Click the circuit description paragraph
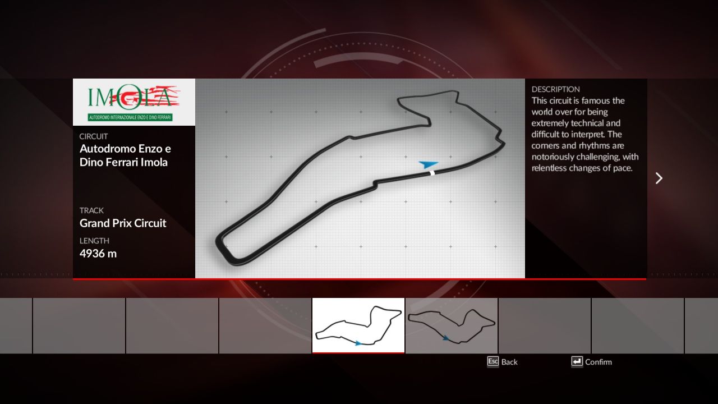Screen dimensions: 718x404 point(584,134)
